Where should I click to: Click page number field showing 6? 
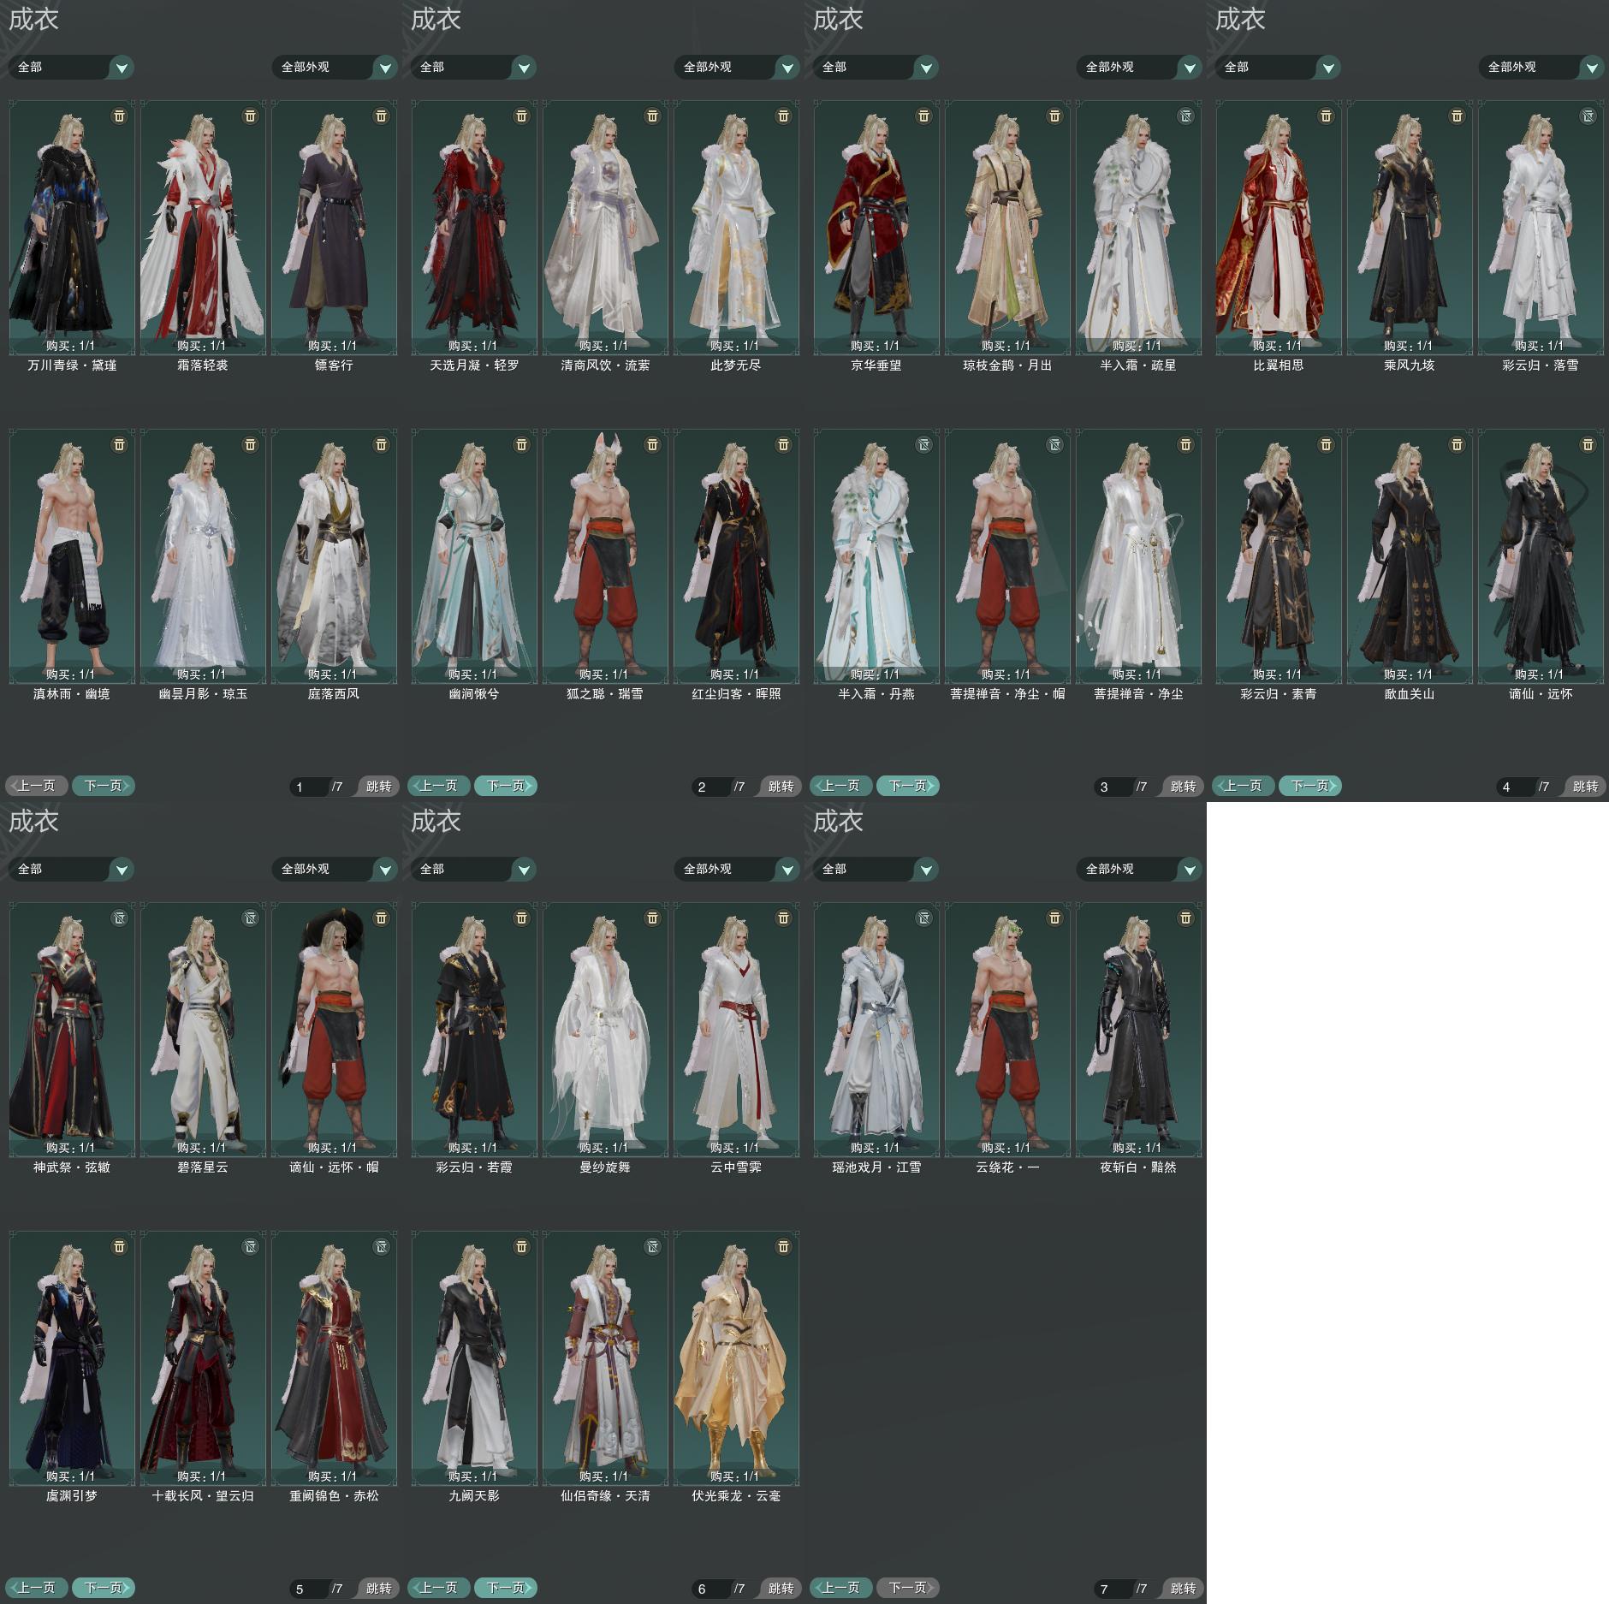709,1589
